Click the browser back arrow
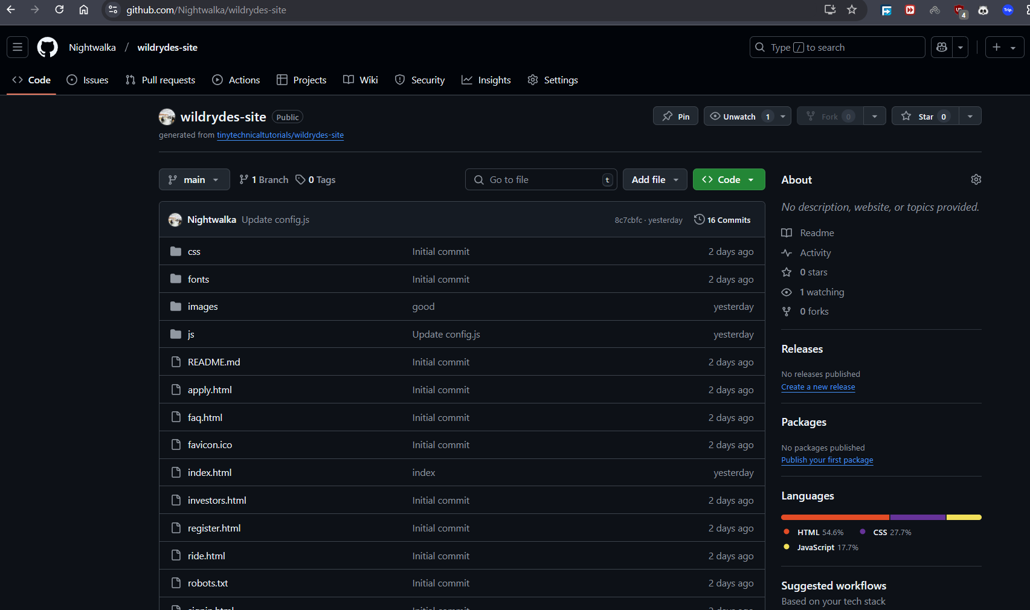 [x=11, y=10]
